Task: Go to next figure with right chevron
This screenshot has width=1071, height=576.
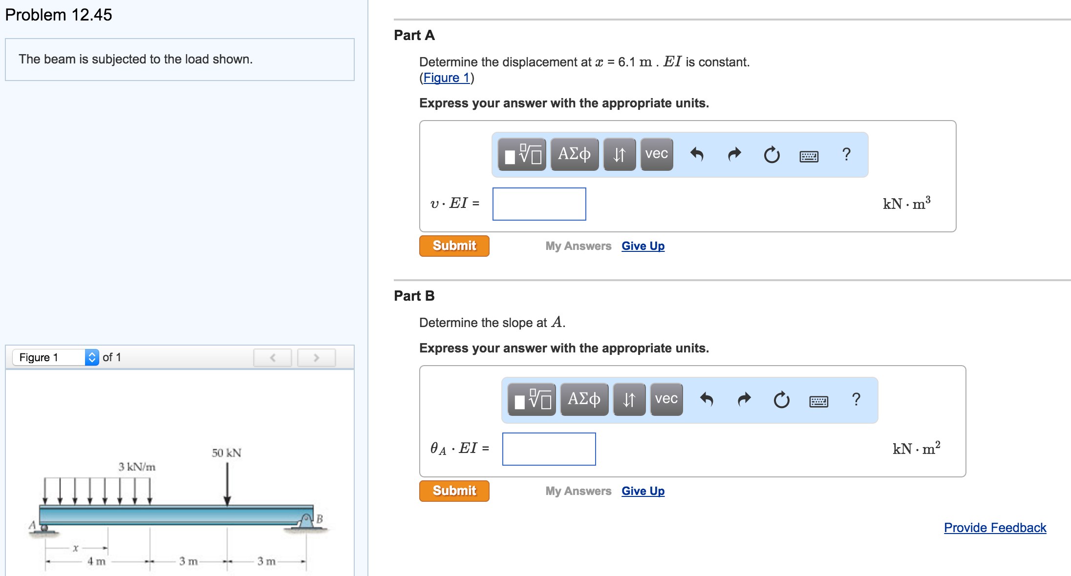Action: [316, 357]
